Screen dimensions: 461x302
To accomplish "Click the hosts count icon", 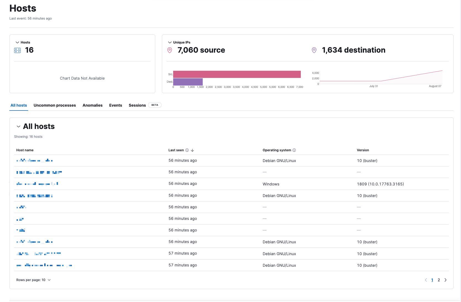I will click(17, 50).
